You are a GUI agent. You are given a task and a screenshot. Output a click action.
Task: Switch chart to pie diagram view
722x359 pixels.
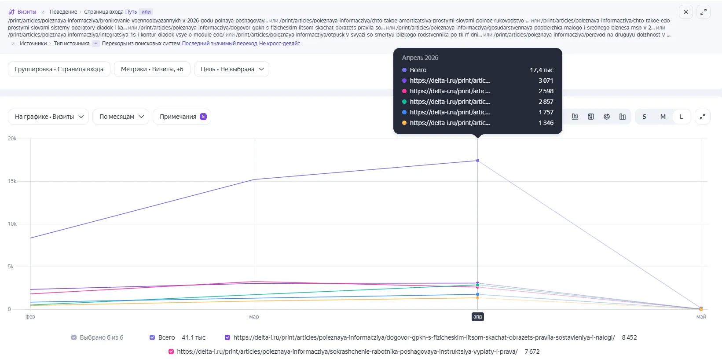(607, 117)
